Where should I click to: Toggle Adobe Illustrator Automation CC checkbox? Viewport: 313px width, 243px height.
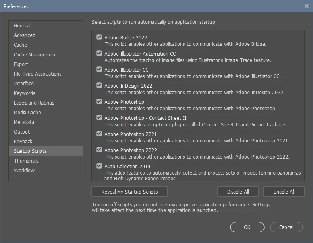[99, 53]
